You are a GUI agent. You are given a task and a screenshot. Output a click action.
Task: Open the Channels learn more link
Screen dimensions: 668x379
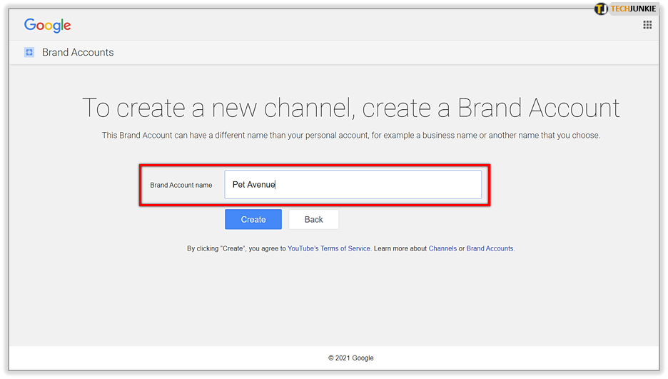(x=442, y=248)
